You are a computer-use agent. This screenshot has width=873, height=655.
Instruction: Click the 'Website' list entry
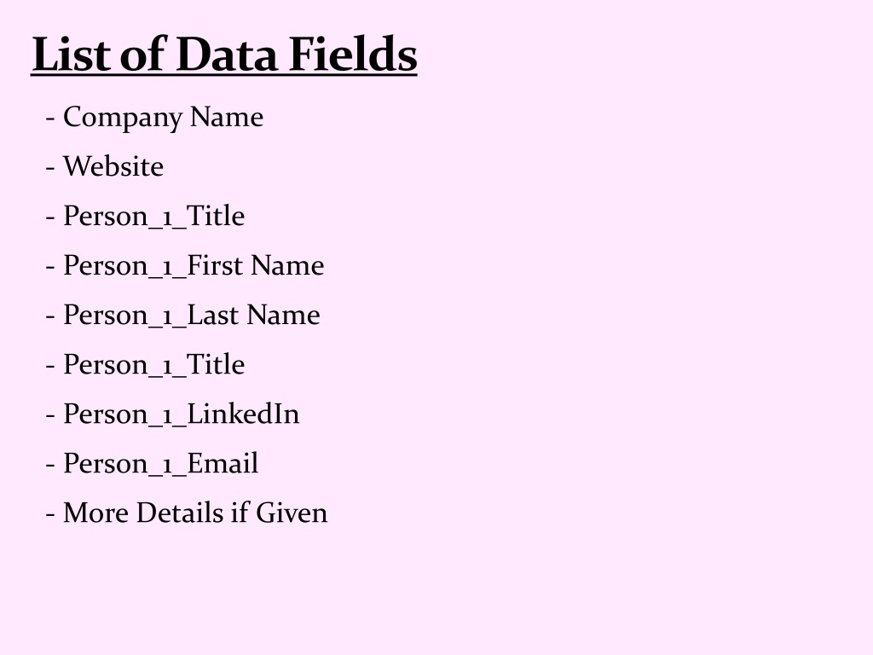[x=105, y=166]
